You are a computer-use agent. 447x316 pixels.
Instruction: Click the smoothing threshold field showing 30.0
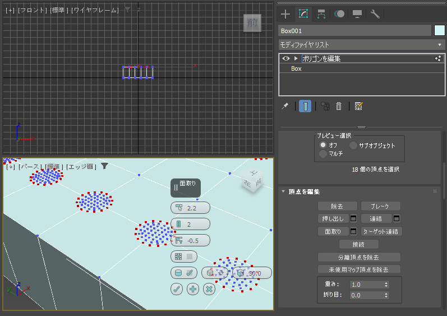[252, 273]
